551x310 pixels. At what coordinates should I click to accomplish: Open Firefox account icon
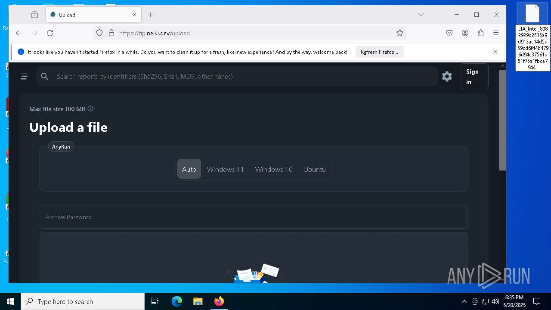pos(465,33)
